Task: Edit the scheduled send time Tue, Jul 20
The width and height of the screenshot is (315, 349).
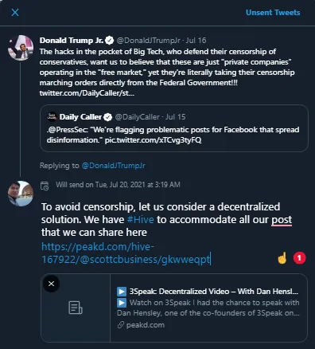Action: click(x=118, y=185)
